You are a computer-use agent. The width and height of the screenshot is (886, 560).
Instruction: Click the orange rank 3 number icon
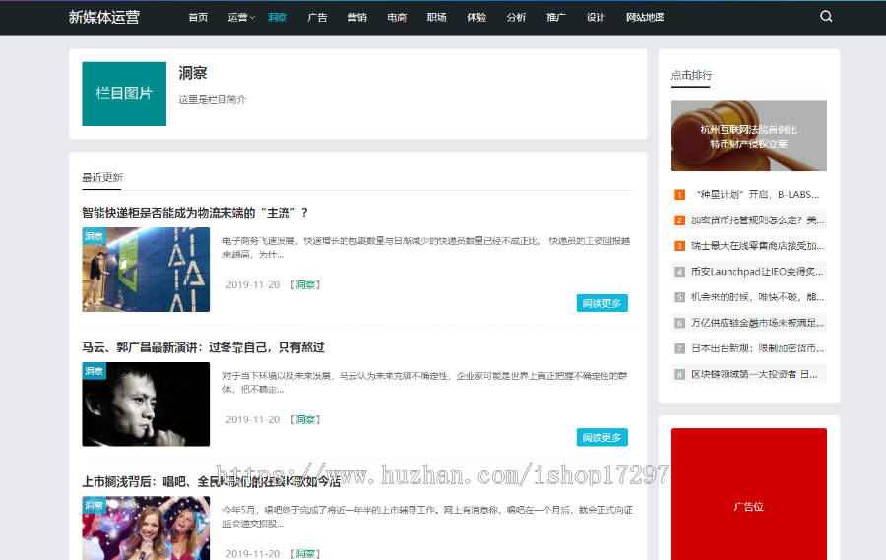click(x=679, y=246)
